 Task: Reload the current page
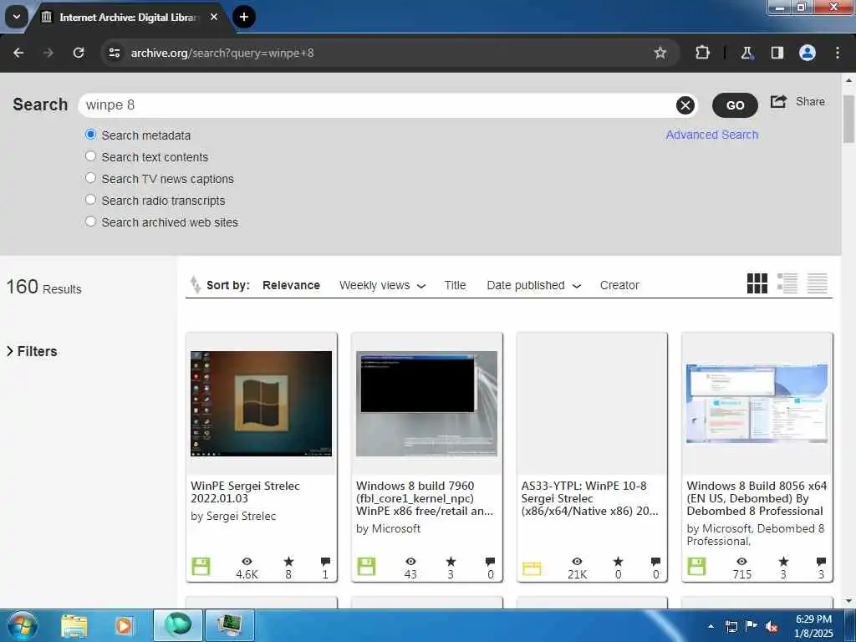click(79, 53)
